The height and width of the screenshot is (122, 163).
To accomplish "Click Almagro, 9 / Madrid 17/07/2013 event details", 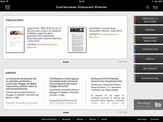I will [22, 95].
